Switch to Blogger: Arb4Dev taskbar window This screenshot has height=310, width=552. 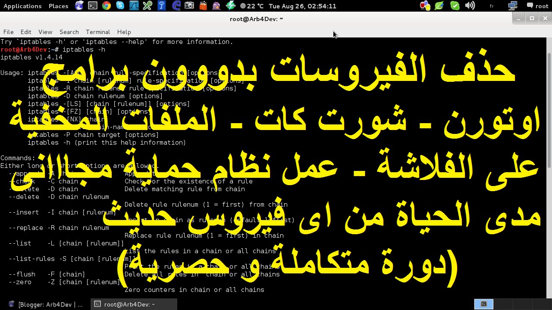click(46, 304)
